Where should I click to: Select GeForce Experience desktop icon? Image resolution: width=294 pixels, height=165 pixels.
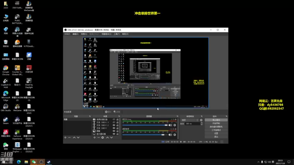(x=17, y=134)
